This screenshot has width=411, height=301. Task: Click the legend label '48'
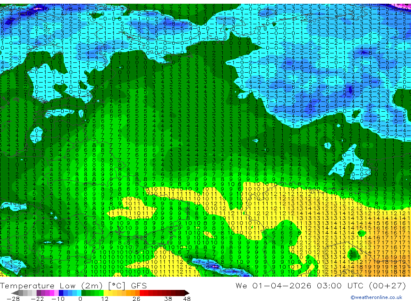187,299
